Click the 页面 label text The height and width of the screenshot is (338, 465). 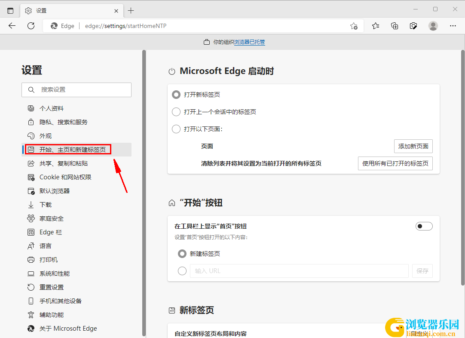point(207,146)
